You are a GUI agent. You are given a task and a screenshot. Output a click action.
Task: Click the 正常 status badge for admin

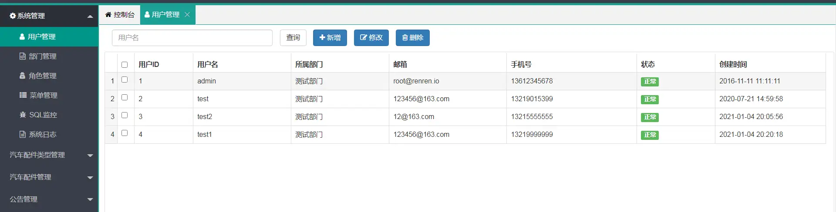[x=650, y=82]
